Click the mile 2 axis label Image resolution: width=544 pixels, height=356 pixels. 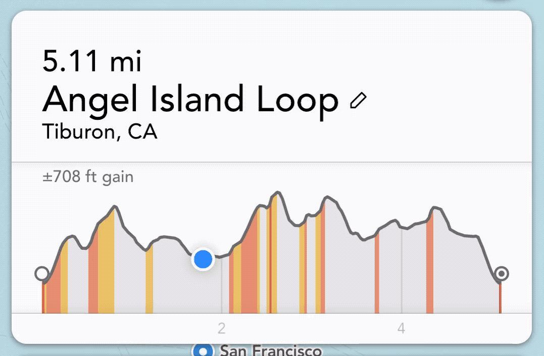pyautogui.click(x=222, y=328)
